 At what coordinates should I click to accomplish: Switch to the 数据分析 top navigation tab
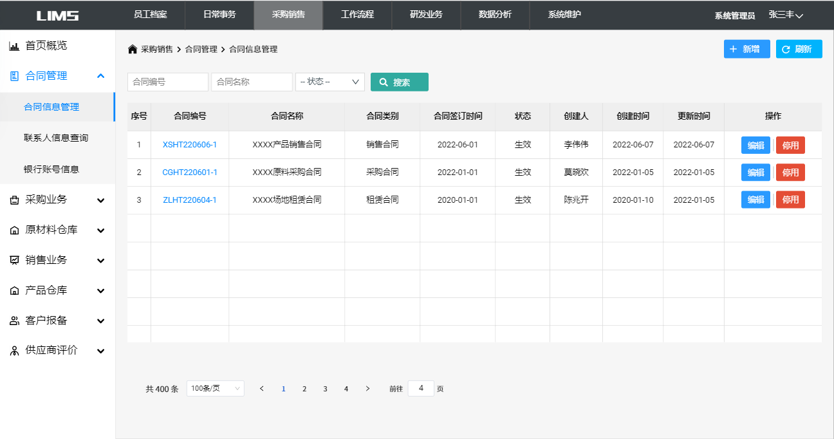click(495, 15)
